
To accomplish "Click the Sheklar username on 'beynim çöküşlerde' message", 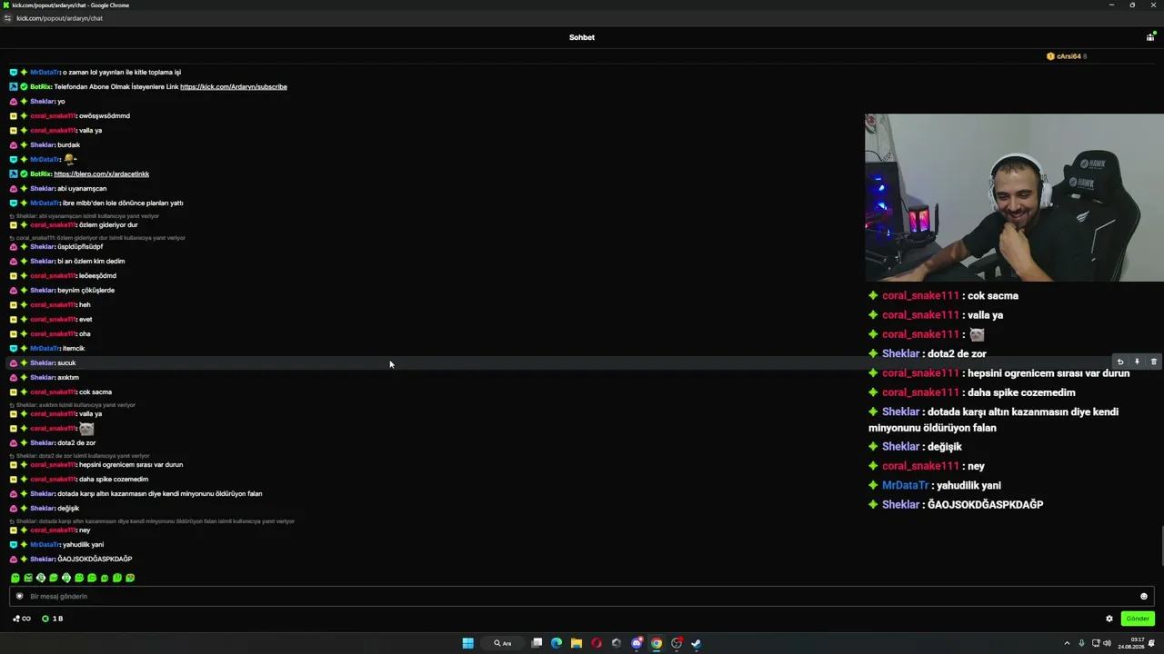I will pyautogui.click(x=42, y=291).
